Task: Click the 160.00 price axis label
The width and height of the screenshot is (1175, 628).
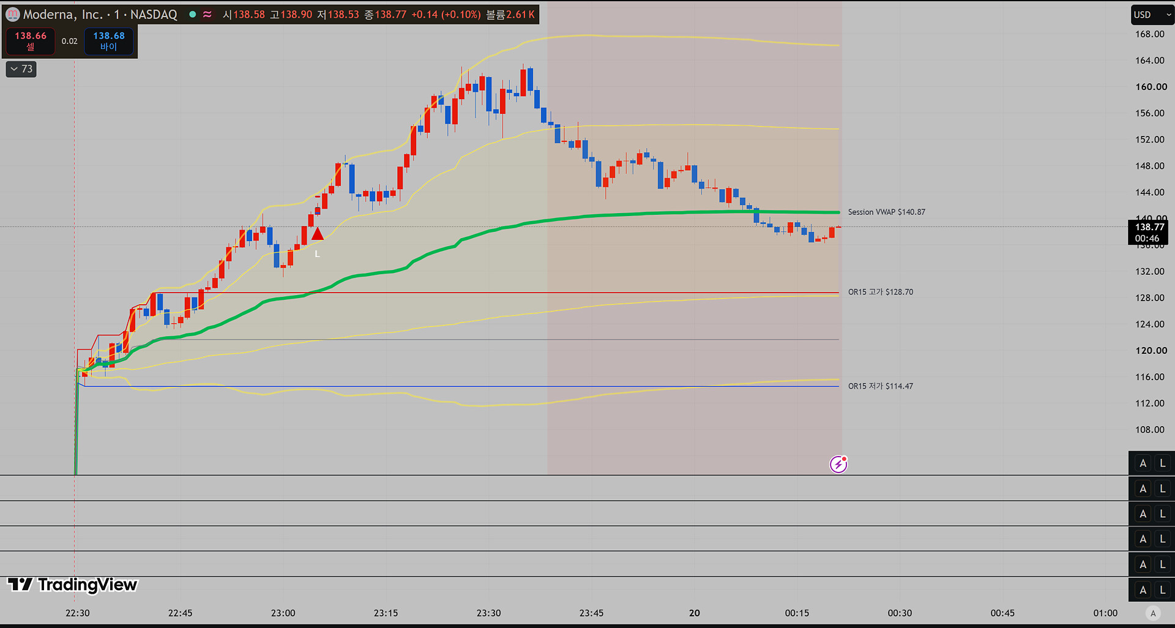Action: 1151,87
